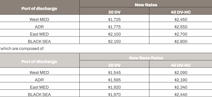
Task: Select the 20 DV column header in New Rates
Action: click(114, 12)
